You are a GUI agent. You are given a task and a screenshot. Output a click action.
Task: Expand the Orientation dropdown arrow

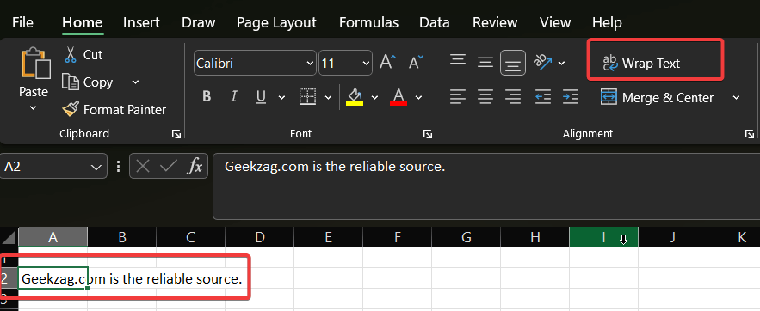(562, 63)
